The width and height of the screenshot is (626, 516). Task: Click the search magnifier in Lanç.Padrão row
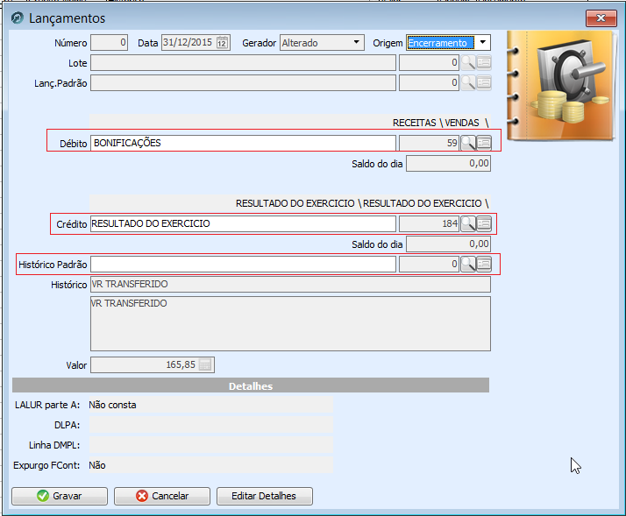[x=468, y=83]
